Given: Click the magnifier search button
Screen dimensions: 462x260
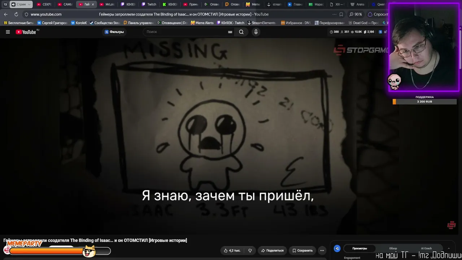Looking at the screenshot, I should click(241, 32).
